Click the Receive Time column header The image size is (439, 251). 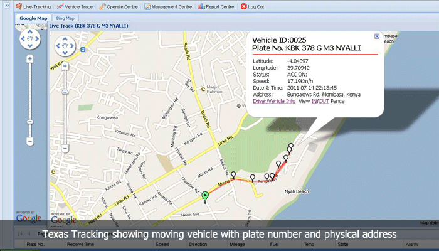[80, 244]
